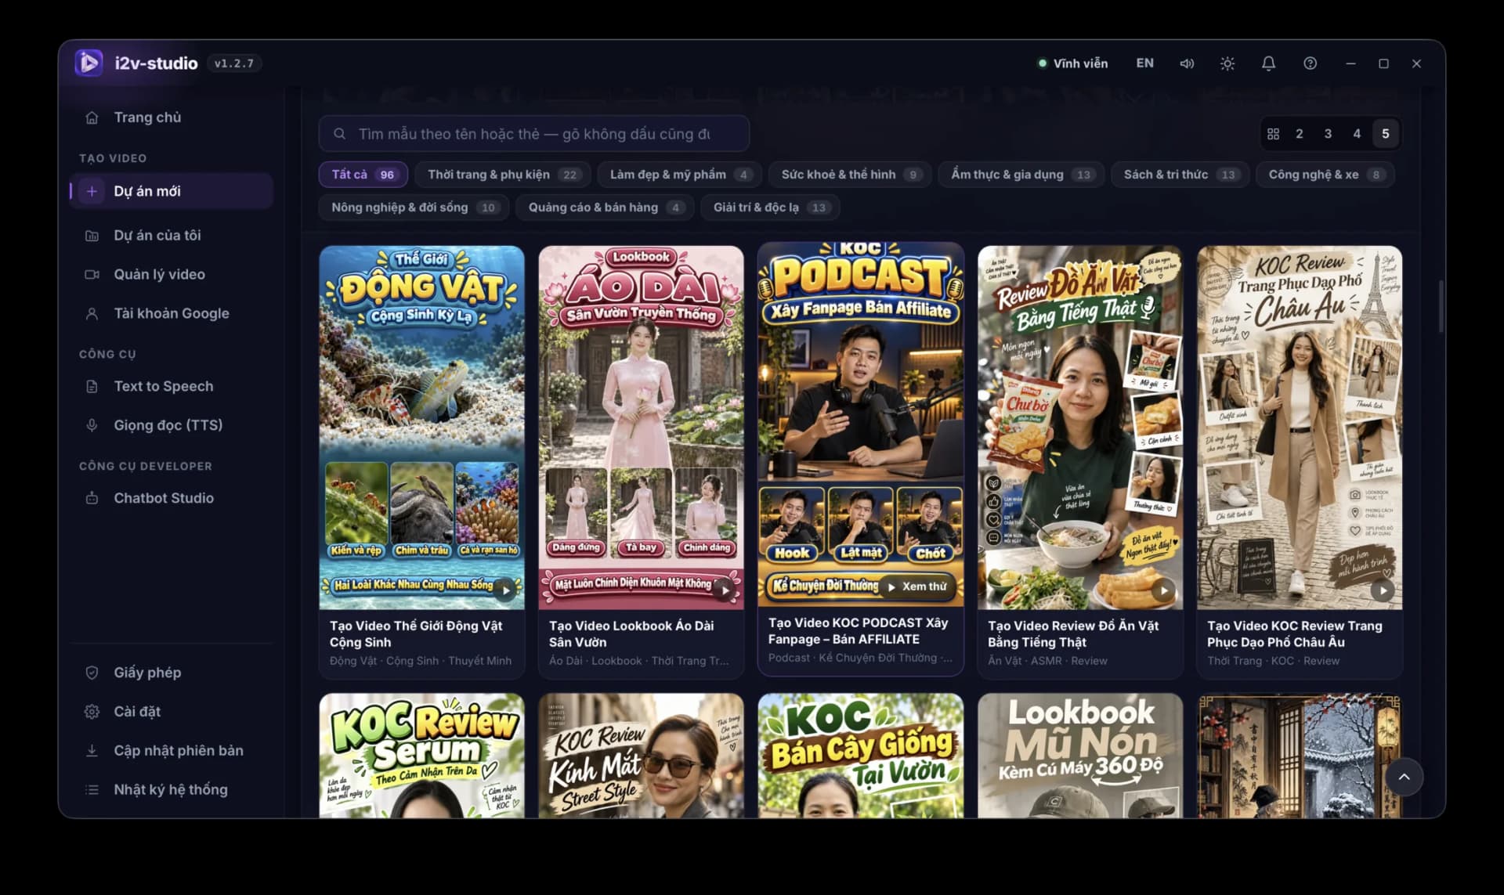The height and width of the screenshot is (895, 1504).
Task: Set template grid to 5 columns
Action: tap(1385, 134)
